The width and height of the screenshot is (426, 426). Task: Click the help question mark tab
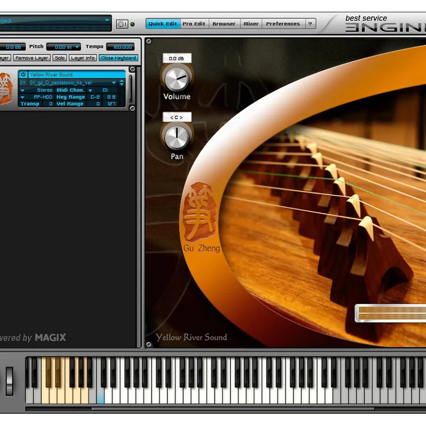click(310, 24)
